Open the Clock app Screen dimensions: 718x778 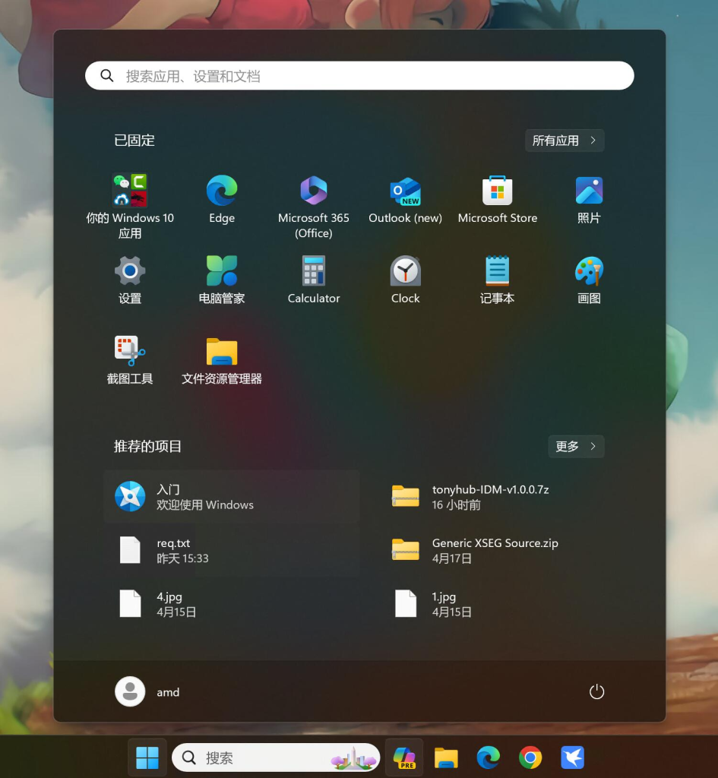pyautogui.click(x=406, y=280)
